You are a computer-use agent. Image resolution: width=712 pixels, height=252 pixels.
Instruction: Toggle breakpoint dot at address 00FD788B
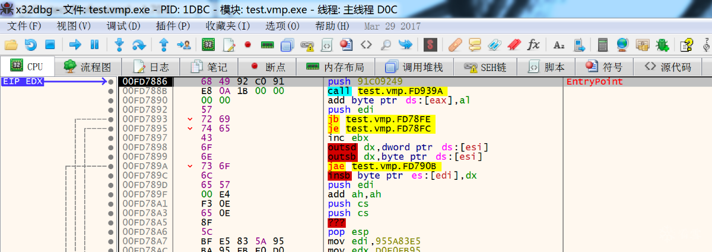(x=110, y=91)
